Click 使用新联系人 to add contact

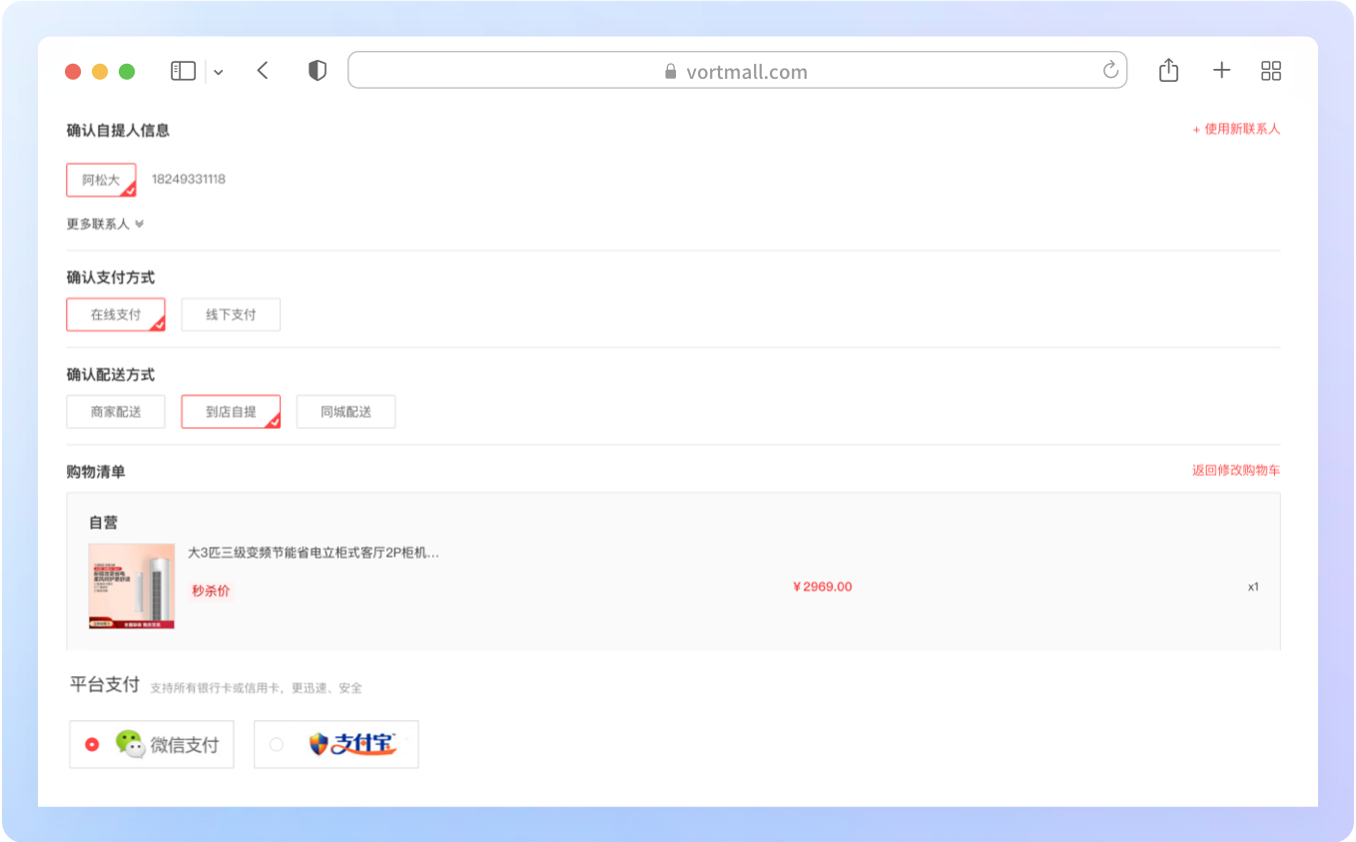(1236, 130)
